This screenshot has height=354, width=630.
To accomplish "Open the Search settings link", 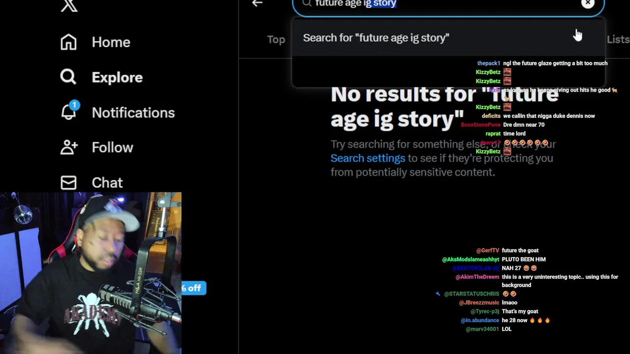I will [x=368, y=158].
